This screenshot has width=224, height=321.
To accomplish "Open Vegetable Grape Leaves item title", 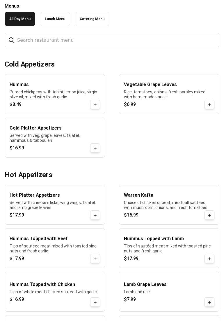I will click(150, 85).
